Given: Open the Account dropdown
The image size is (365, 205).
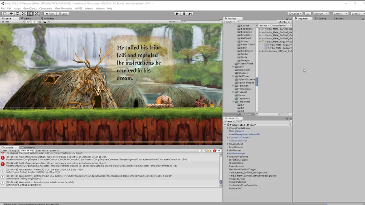Looking at the screenshot, I should click(320, 14).
